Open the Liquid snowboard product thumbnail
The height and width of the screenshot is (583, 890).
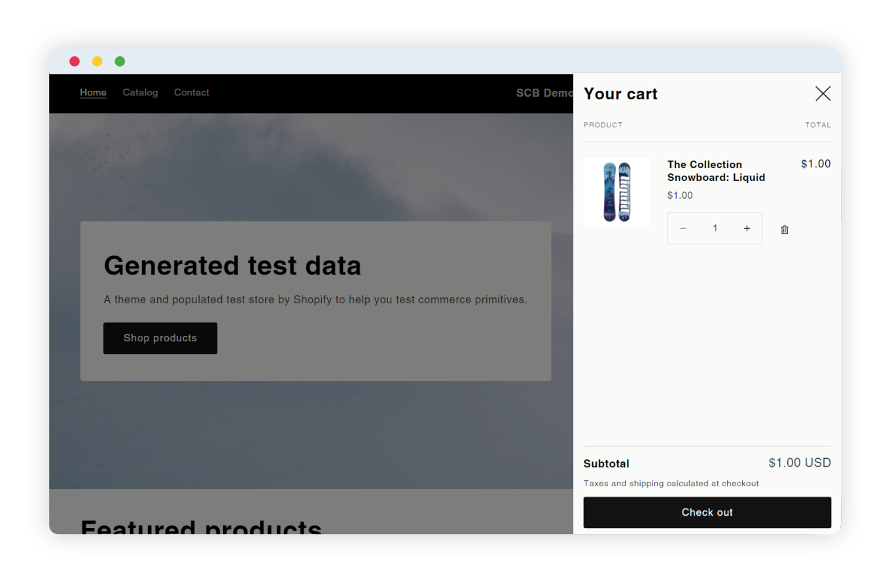pos(616,192)
